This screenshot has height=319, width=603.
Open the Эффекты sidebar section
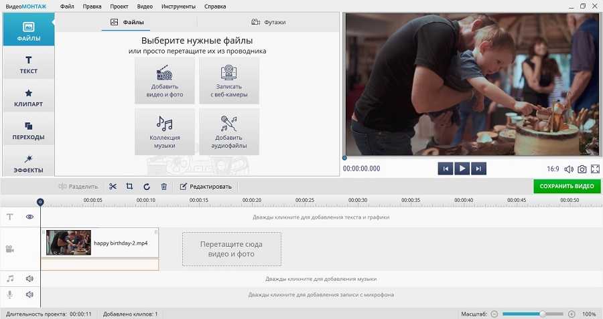click(x=28, y=163)
